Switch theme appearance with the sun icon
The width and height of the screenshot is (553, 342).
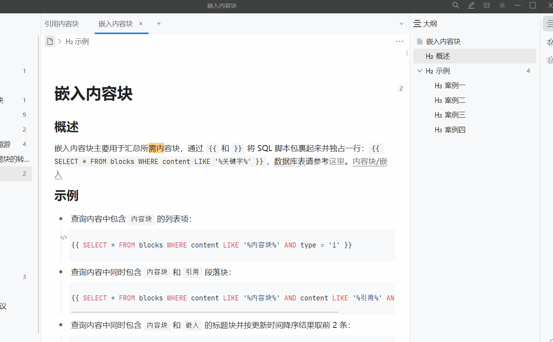[x=502, y=5]
